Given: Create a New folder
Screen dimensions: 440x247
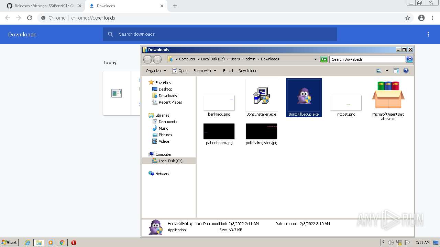Looking at the screenshot, I should pyautogui.click(x=247, y=71).
